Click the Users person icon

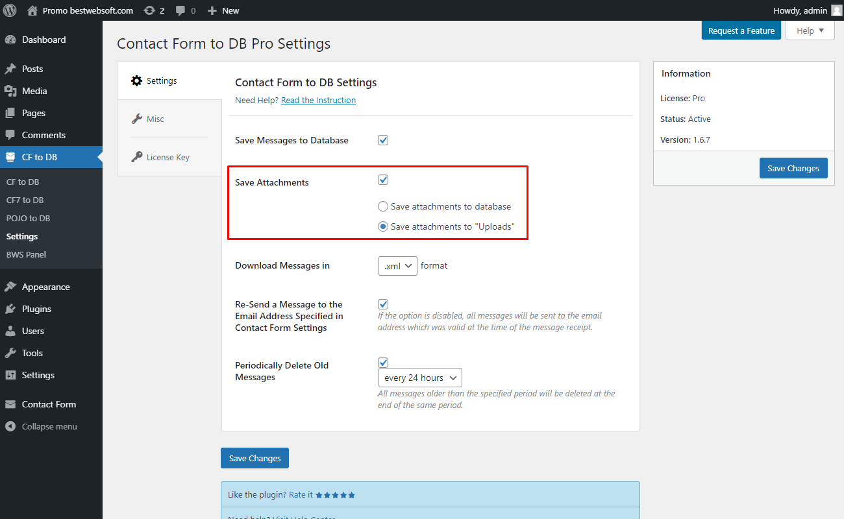[10, 331]
